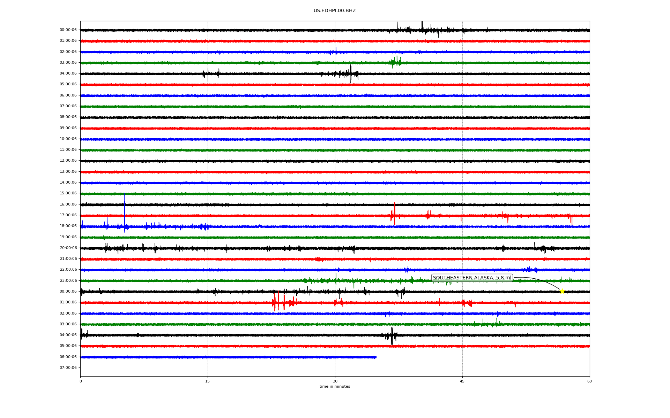Click the right end of the blue 06:00:06 trace
670x418 pixels.
(376, 357)
